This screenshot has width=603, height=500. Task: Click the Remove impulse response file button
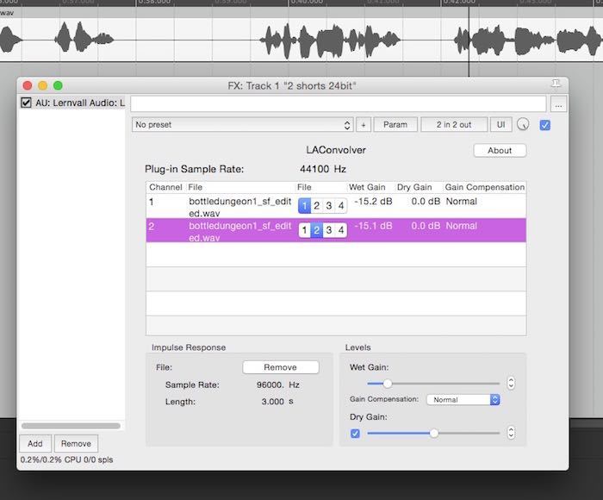tap(280, 367)
